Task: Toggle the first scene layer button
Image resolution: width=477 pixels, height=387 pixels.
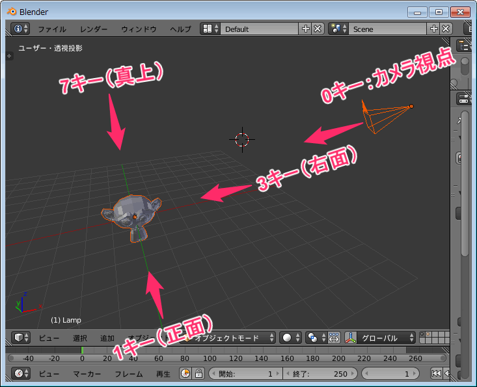Action: (422, 334)
